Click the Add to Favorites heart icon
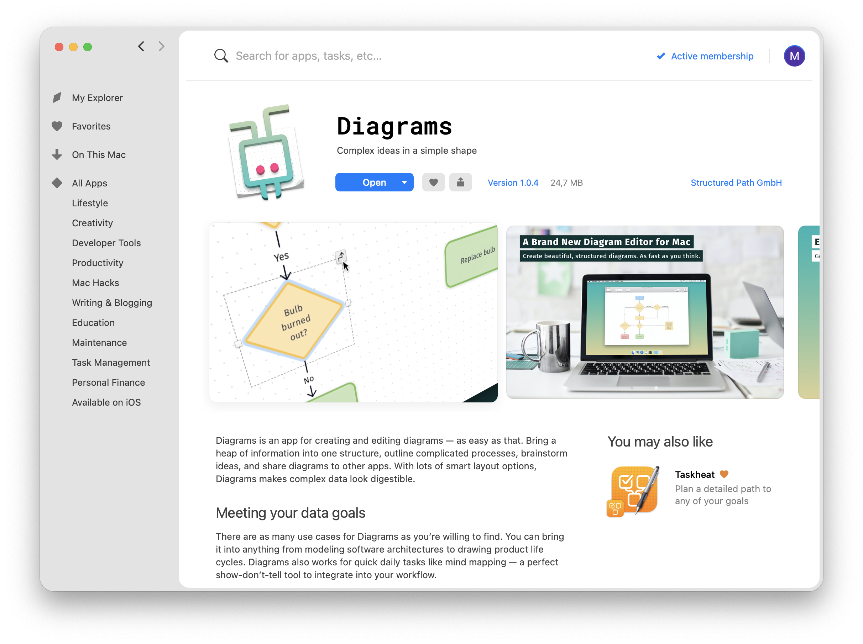The image size is (863, 644). pyautogui.click(x=433, y=182)
